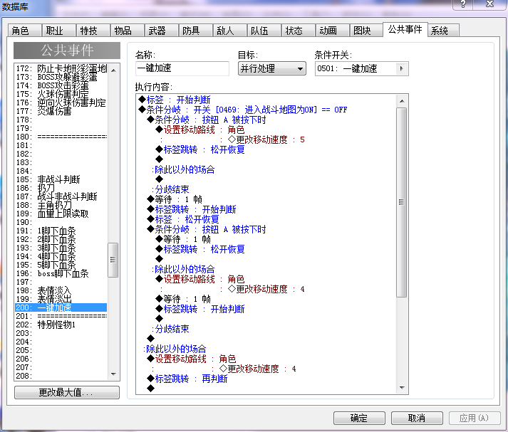Open the 特技 tab

[93, 31]
